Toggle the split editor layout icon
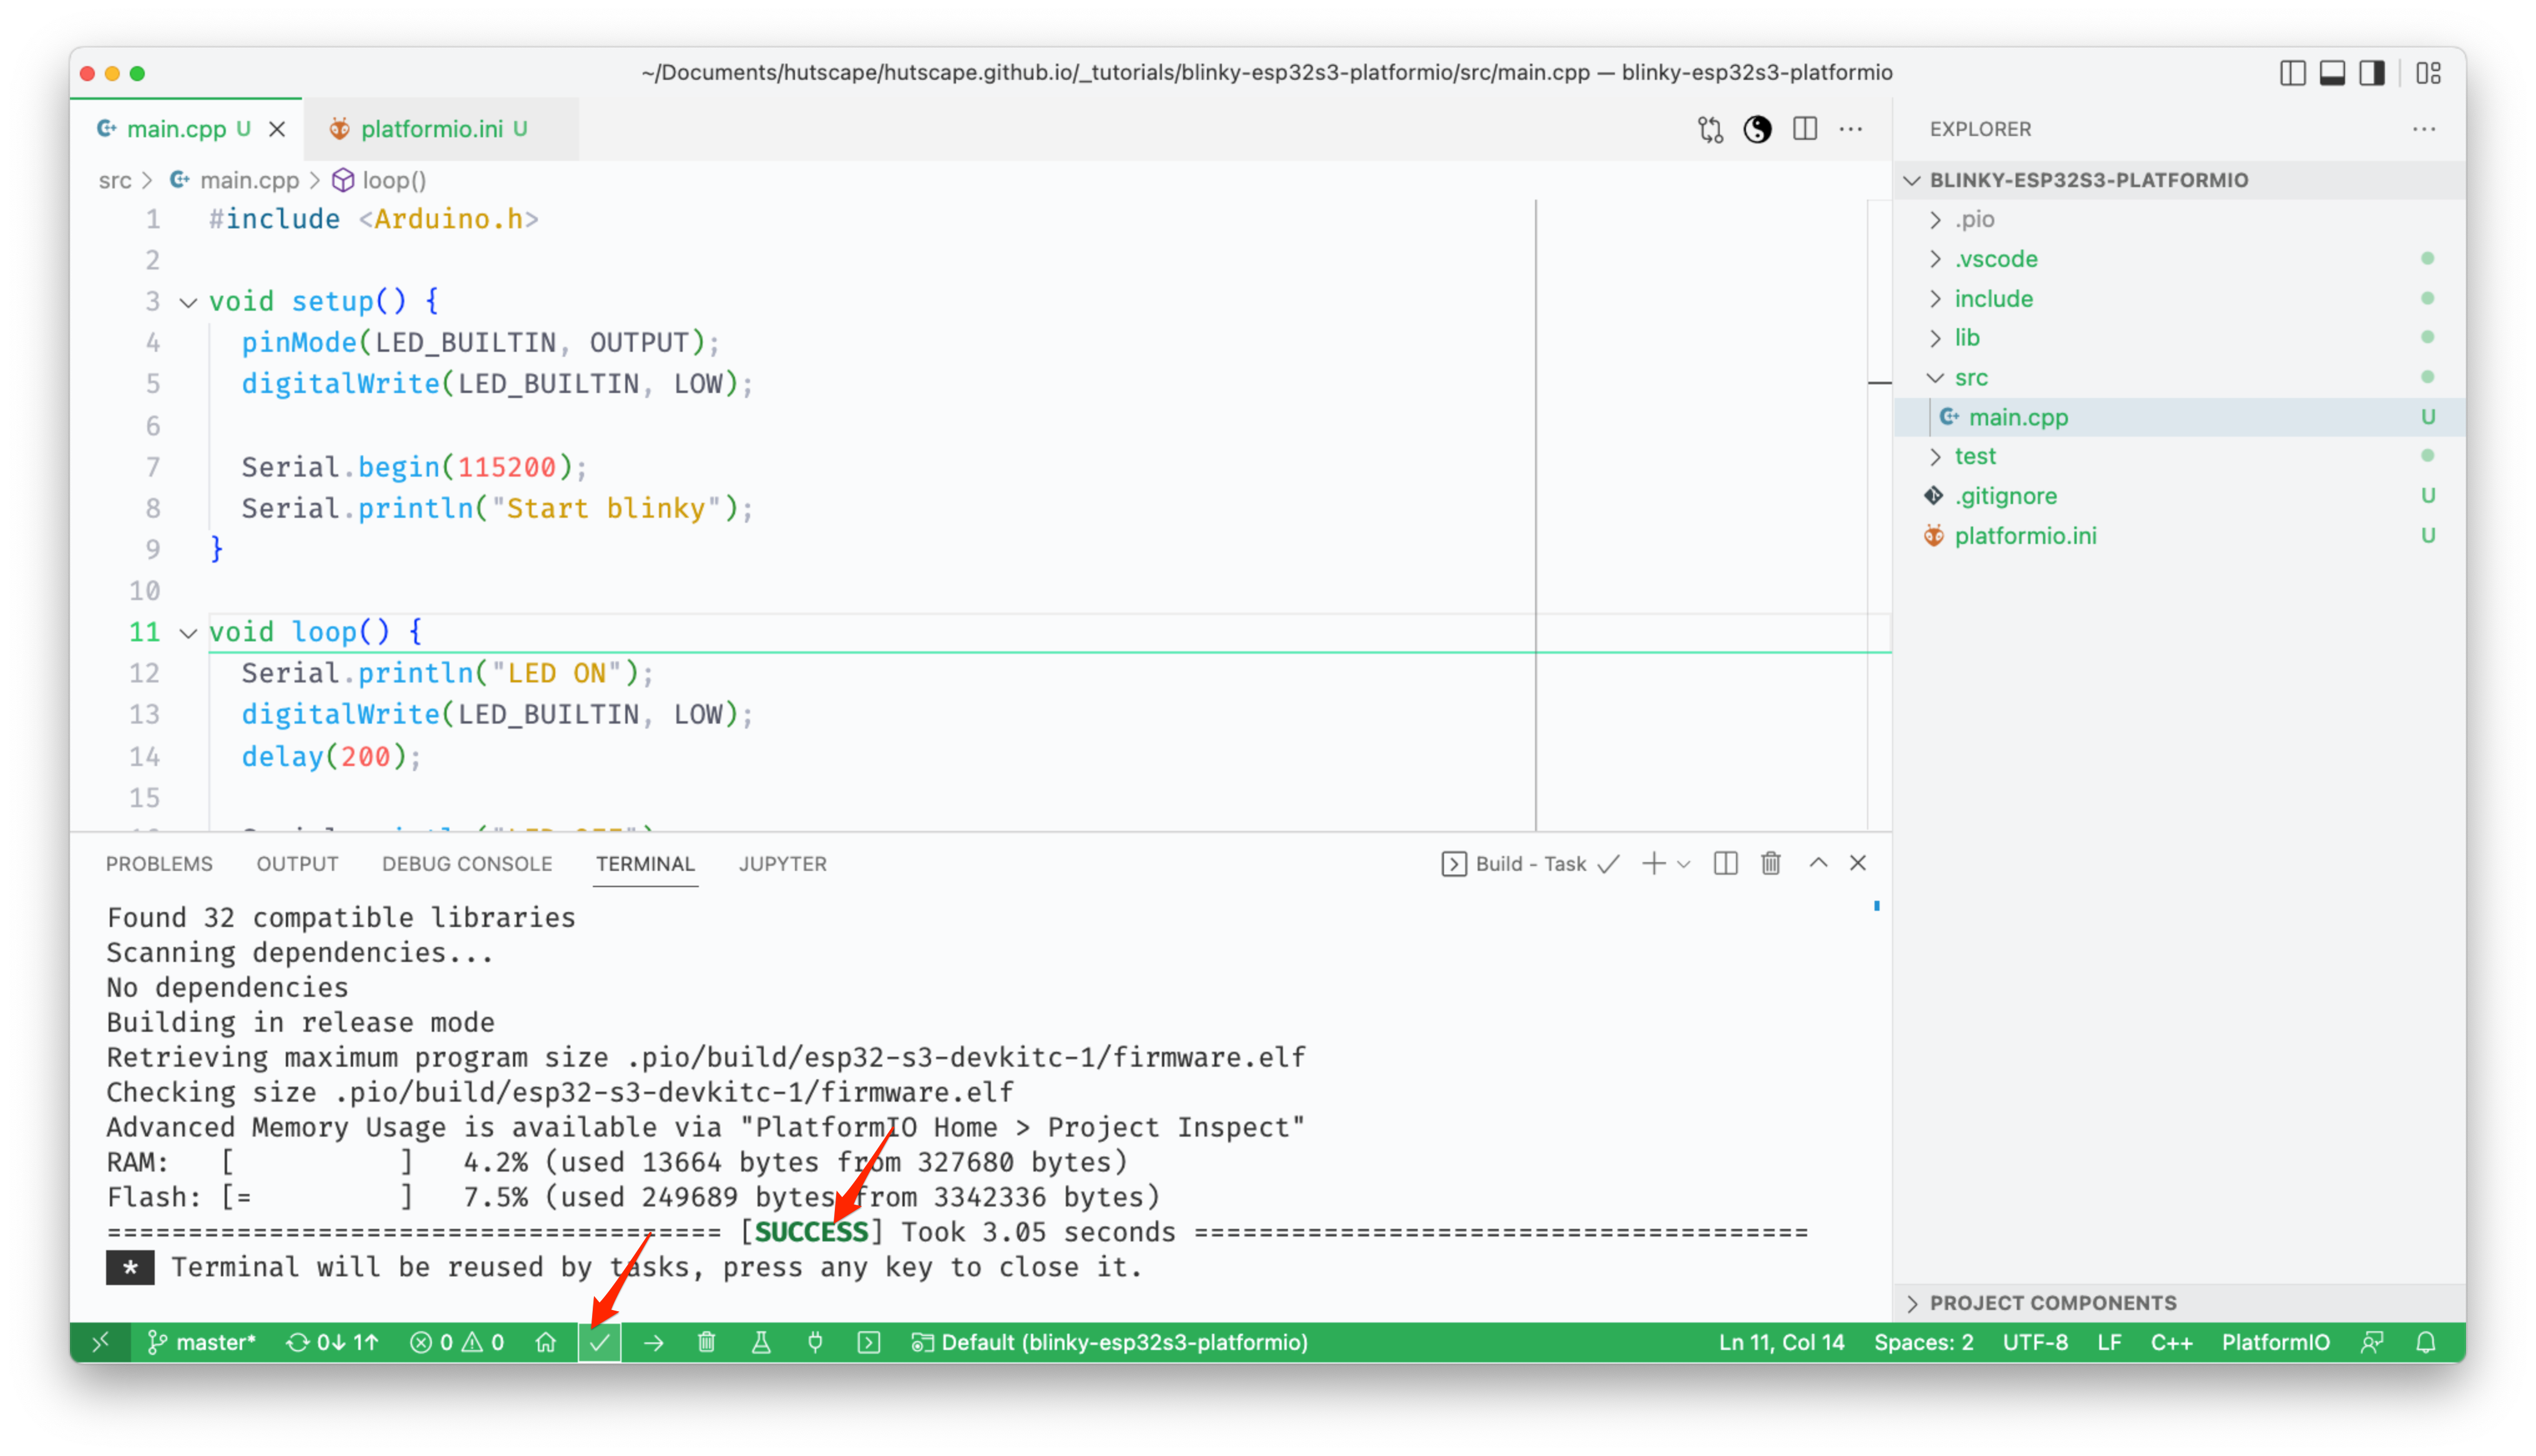The height and width of the screenshot is (1456, 2536). click(1806, 129)
